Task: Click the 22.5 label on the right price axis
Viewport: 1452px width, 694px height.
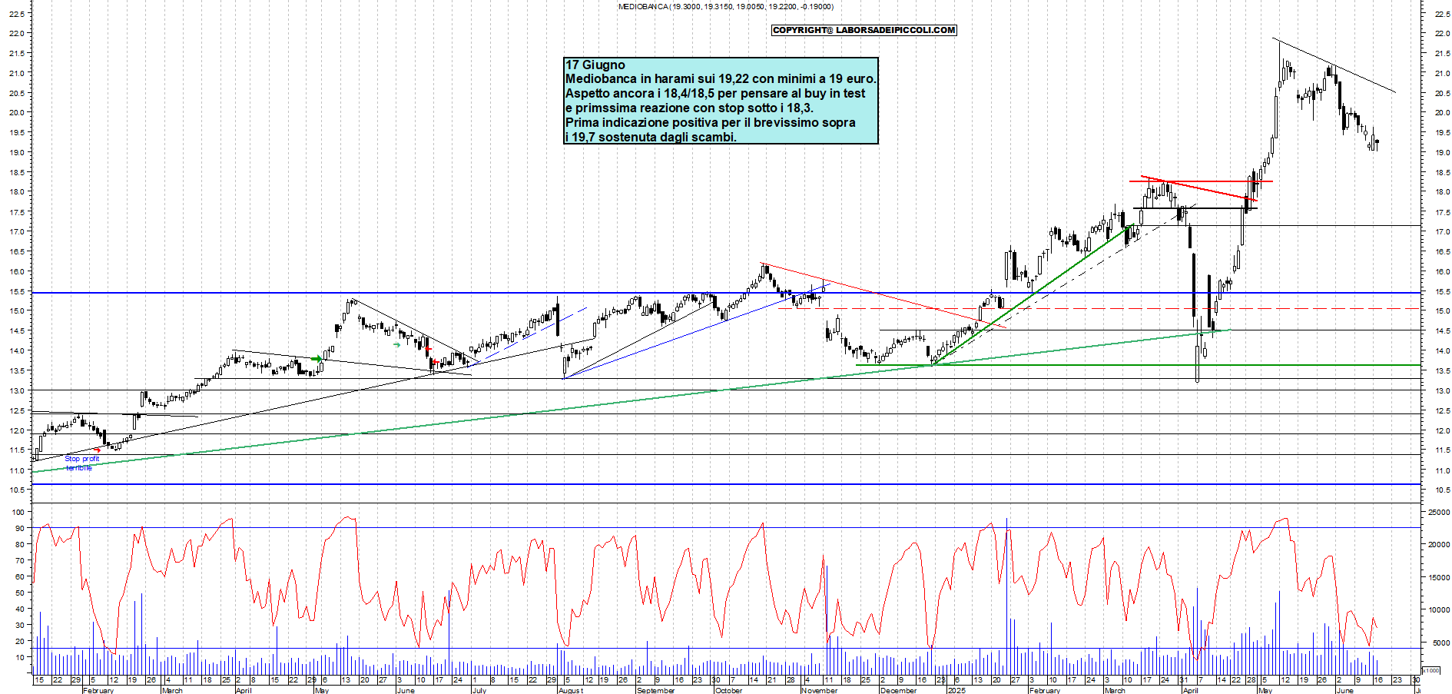Action: pyautogui.click(x=1441, y=13)
